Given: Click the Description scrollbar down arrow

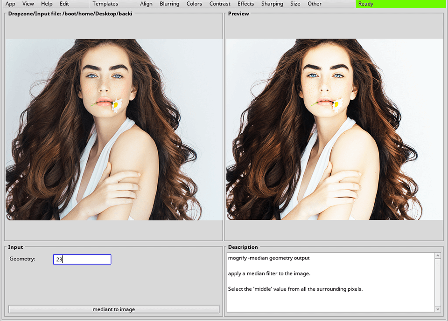Looking at the screenshot, I should coord(438,309).
